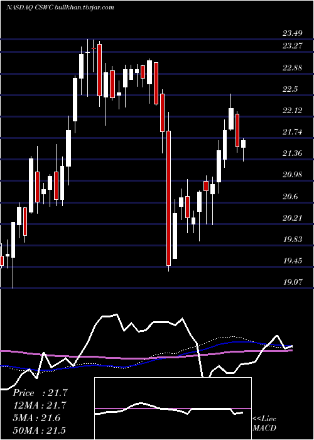Click the 22.5 price axis label
314x440 pixels.
point(290,89)
